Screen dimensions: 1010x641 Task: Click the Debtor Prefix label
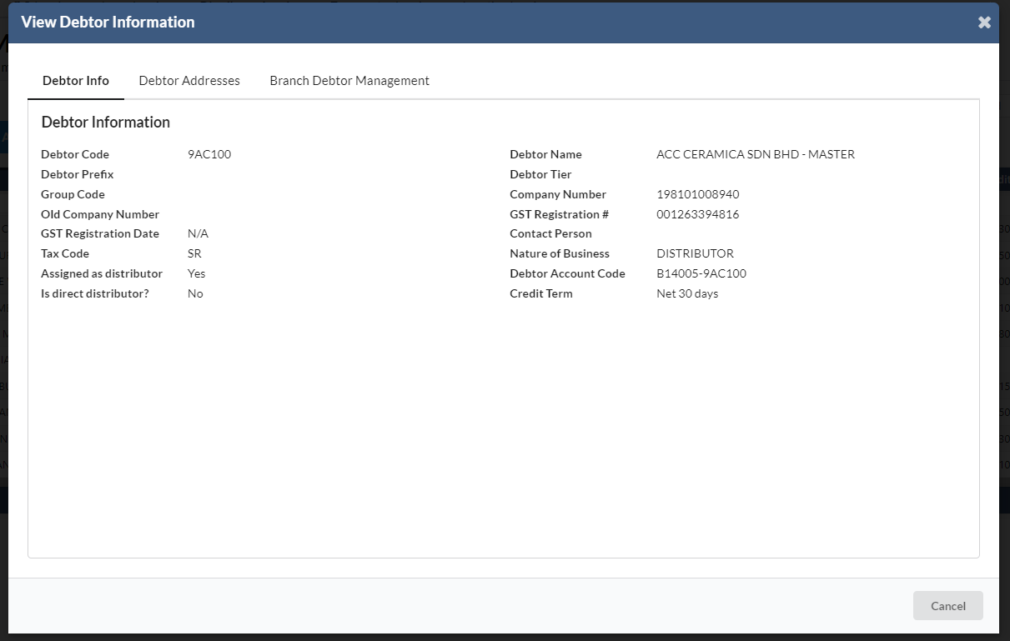78,174
